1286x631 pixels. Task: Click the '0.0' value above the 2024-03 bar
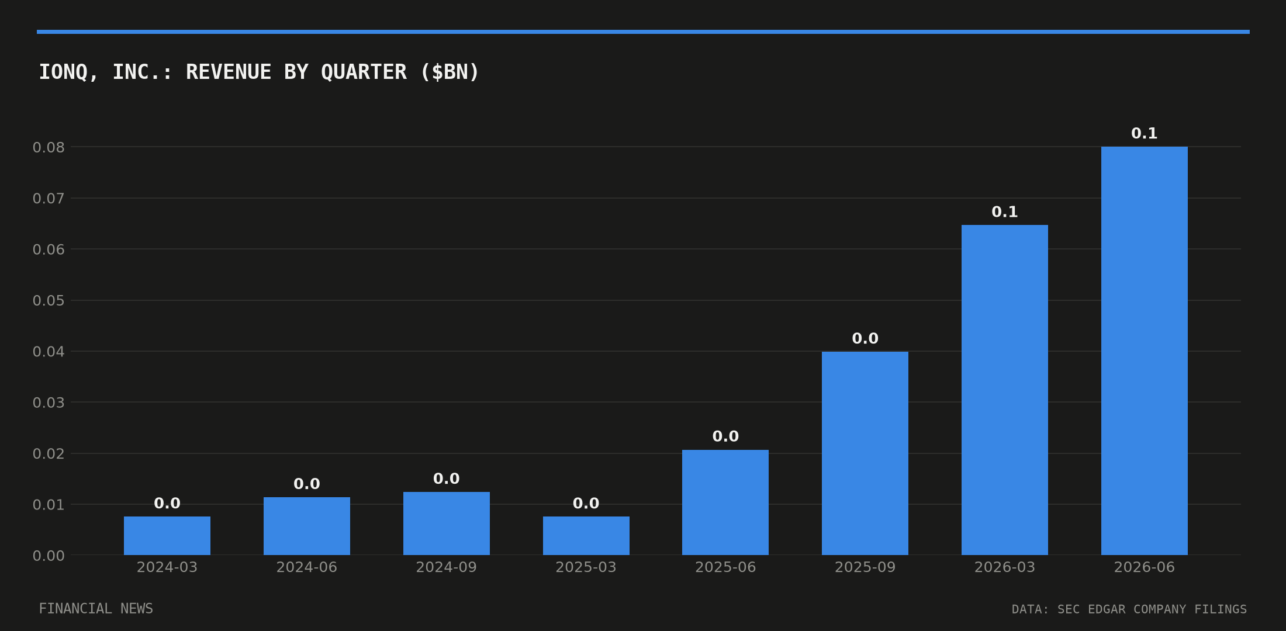point(167,504)
